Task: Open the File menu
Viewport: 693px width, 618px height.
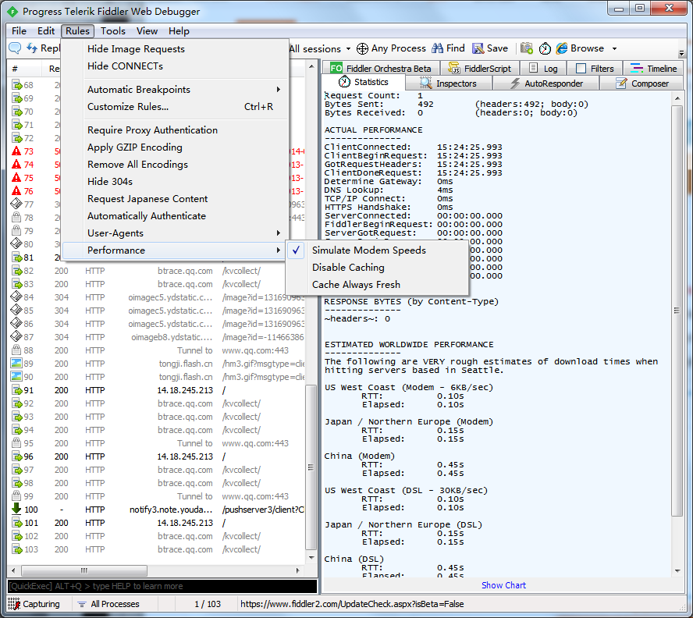Action: click(19, 31)
